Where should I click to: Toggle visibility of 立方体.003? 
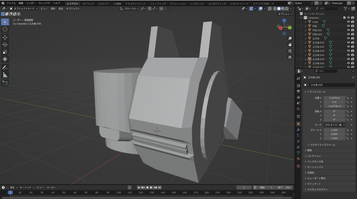[x=348, y=51]
